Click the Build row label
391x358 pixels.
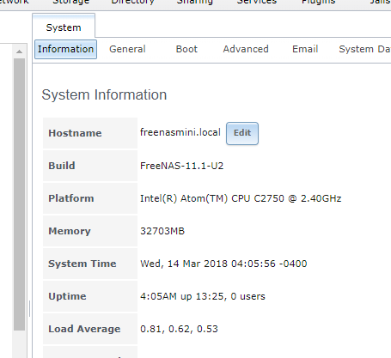pos(62,166)
